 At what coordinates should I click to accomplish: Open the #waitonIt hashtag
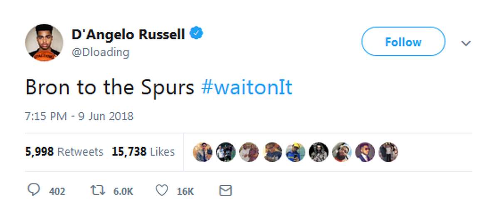pyautogui.click(x=247, y=87)
